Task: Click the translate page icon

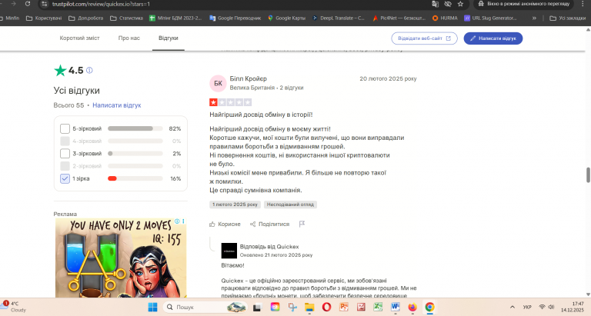Action: [x=435, y=4]
